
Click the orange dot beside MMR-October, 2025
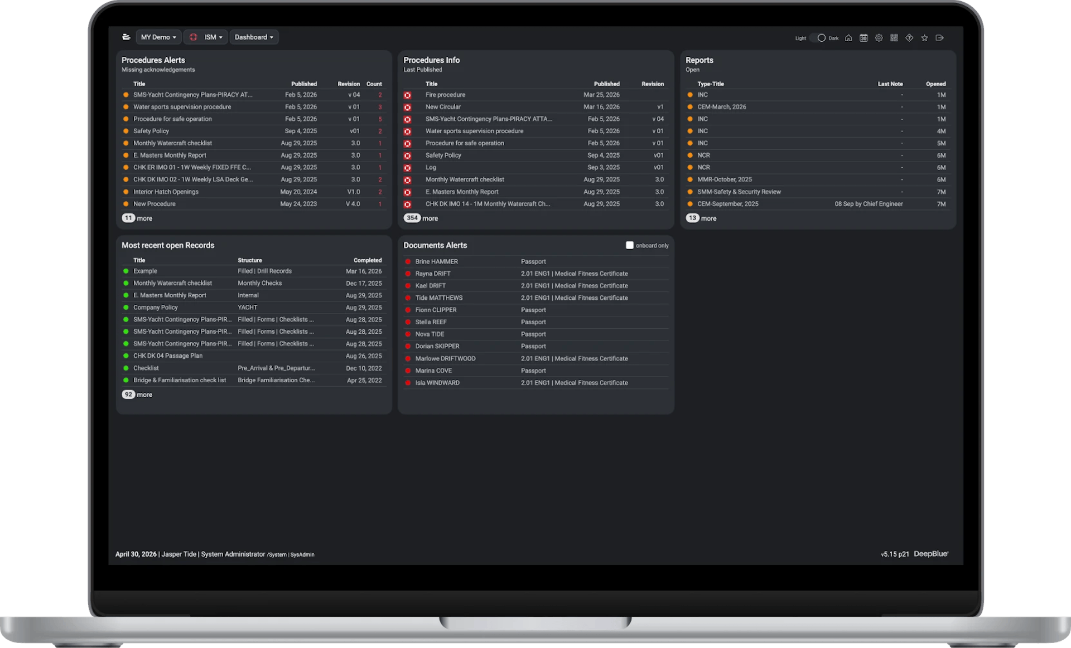(690, 179)
